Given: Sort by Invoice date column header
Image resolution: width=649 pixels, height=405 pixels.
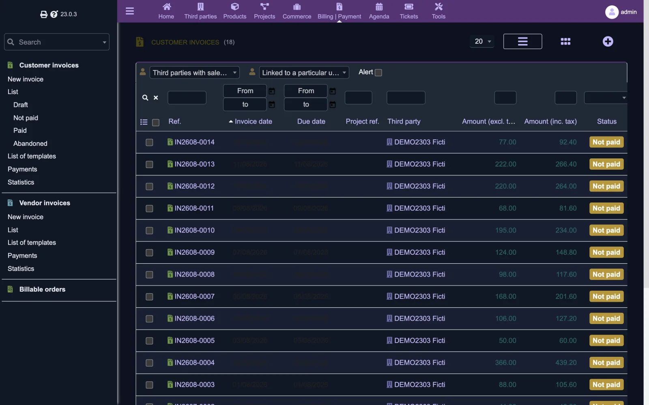Looking at the screenshot, I should (254, 122).
